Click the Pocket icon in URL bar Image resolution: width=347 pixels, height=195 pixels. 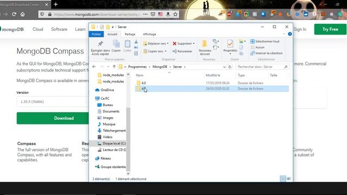coord(153,15)
